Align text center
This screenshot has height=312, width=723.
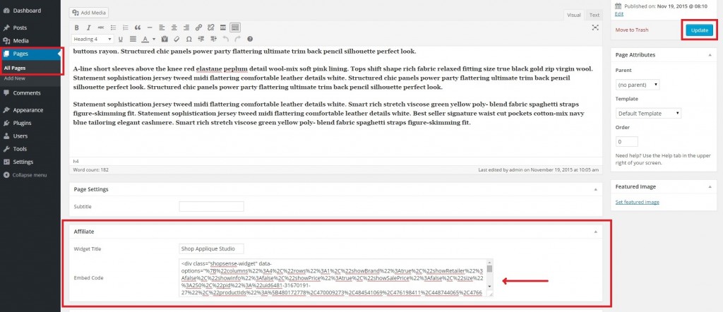click(x=174, y=28)
